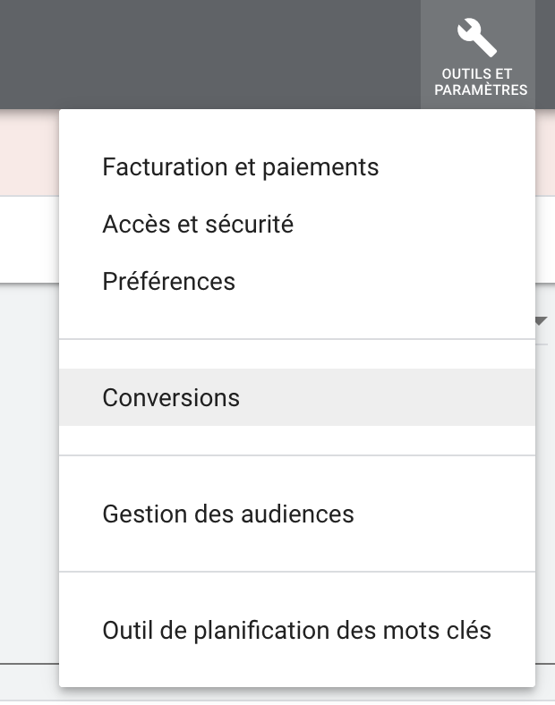The height and width of the screenshot is (705, 555).
Task: Close menu via Outils et Paramètres label
Action: [481, 81]
